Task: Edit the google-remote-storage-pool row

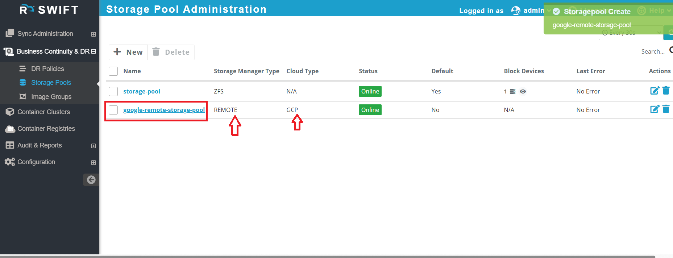Action: 655,109
